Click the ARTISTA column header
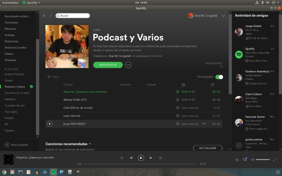Image resolution: width=282 pixels, height=176 pixels. click(125, 85)
